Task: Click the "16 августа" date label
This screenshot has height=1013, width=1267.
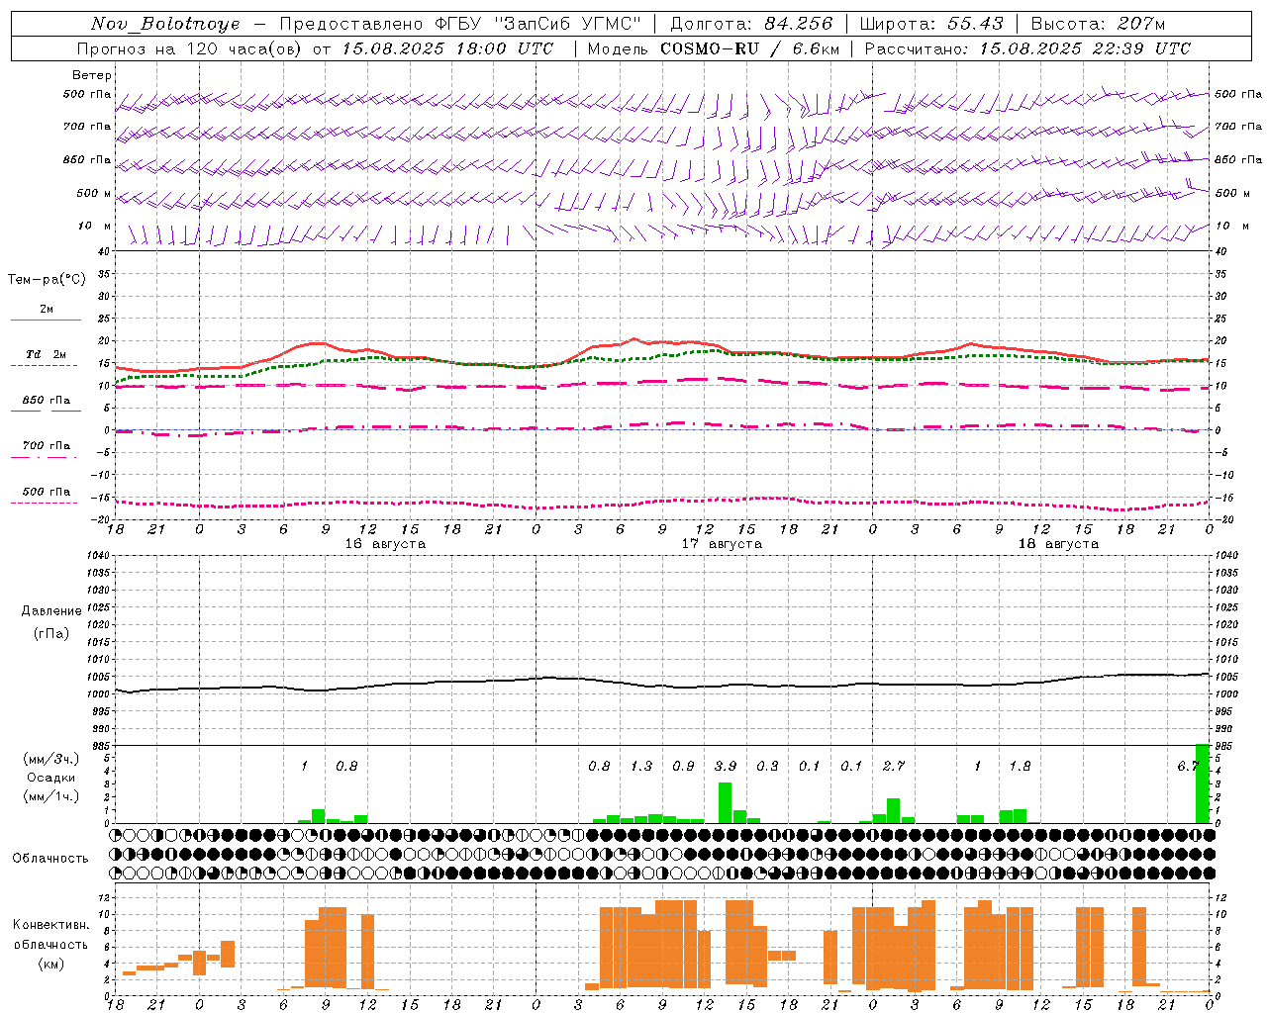Action: pos(385,544)
